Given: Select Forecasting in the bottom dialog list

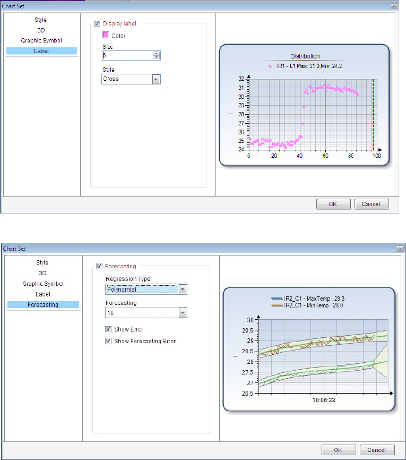Looking at the screenshot, I should [x=43, y=305].
